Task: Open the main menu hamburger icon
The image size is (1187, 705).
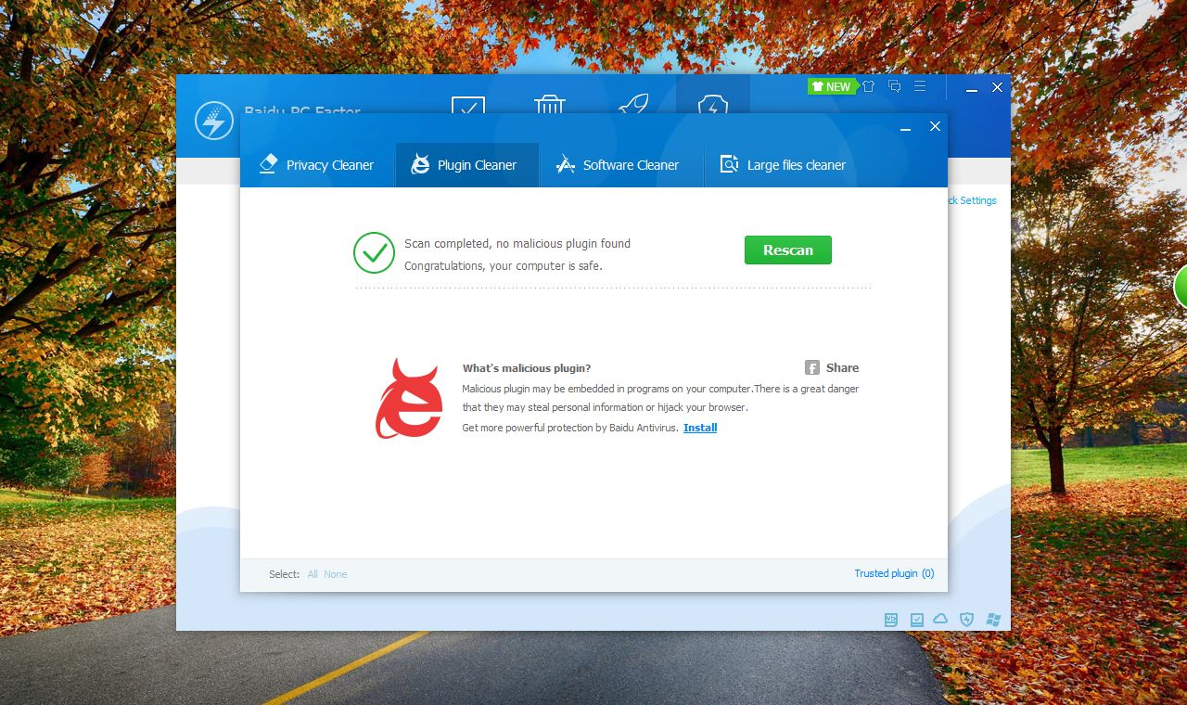Action: [920, 86]
